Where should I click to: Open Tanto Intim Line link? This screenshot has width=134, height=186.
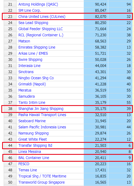tap(32, 103)
